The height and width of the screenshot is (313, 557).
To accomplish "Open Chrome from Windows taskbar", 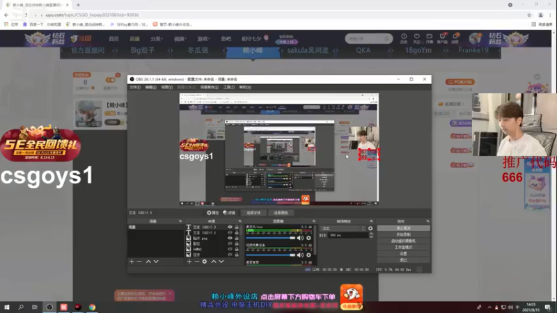I will (92, 307).
